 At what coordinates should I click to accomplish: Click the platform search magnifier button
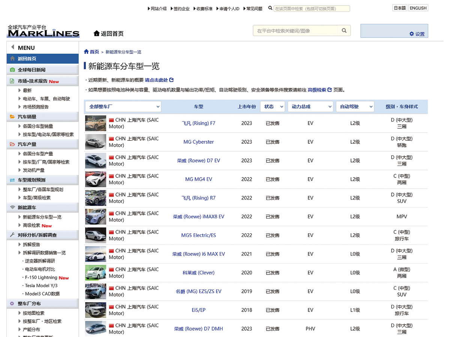coord(344,31)
